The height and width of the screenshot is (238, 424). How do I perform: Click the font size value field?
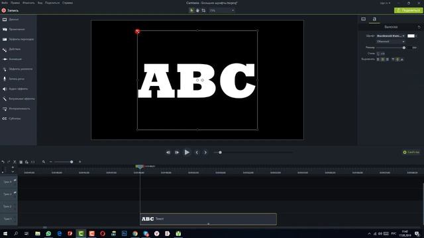point(413,48)
